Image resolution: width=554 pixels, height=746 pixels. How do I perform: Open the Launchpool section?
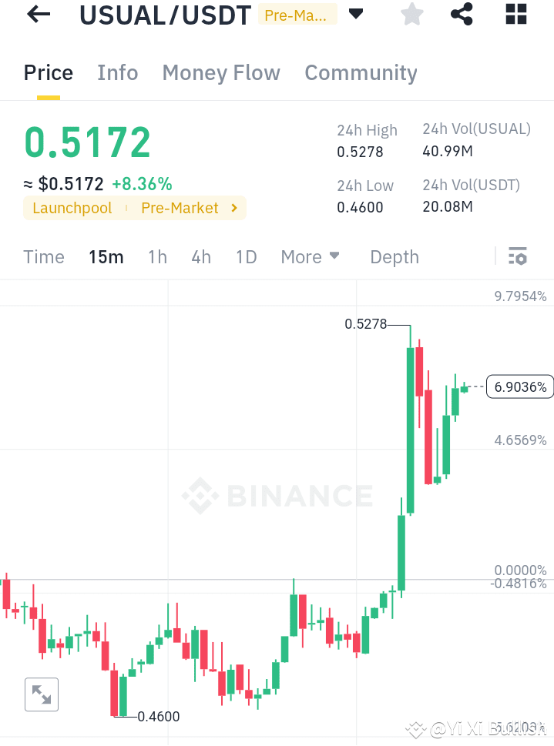72,208
